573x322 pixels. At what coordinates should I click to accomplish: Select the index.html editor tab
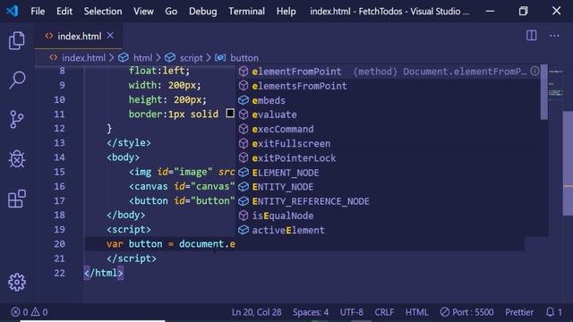click(x=79, y=36)
